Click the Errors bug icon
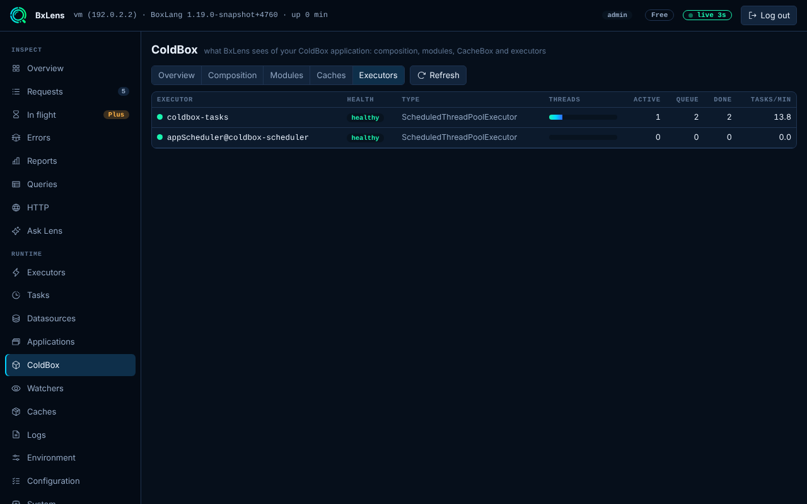Viewport: 807px width, 504px height. (16, 137)
